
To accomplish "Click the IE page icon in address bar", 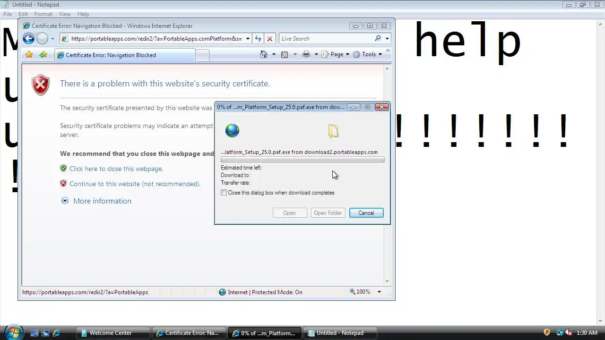I will coord(65,39).
